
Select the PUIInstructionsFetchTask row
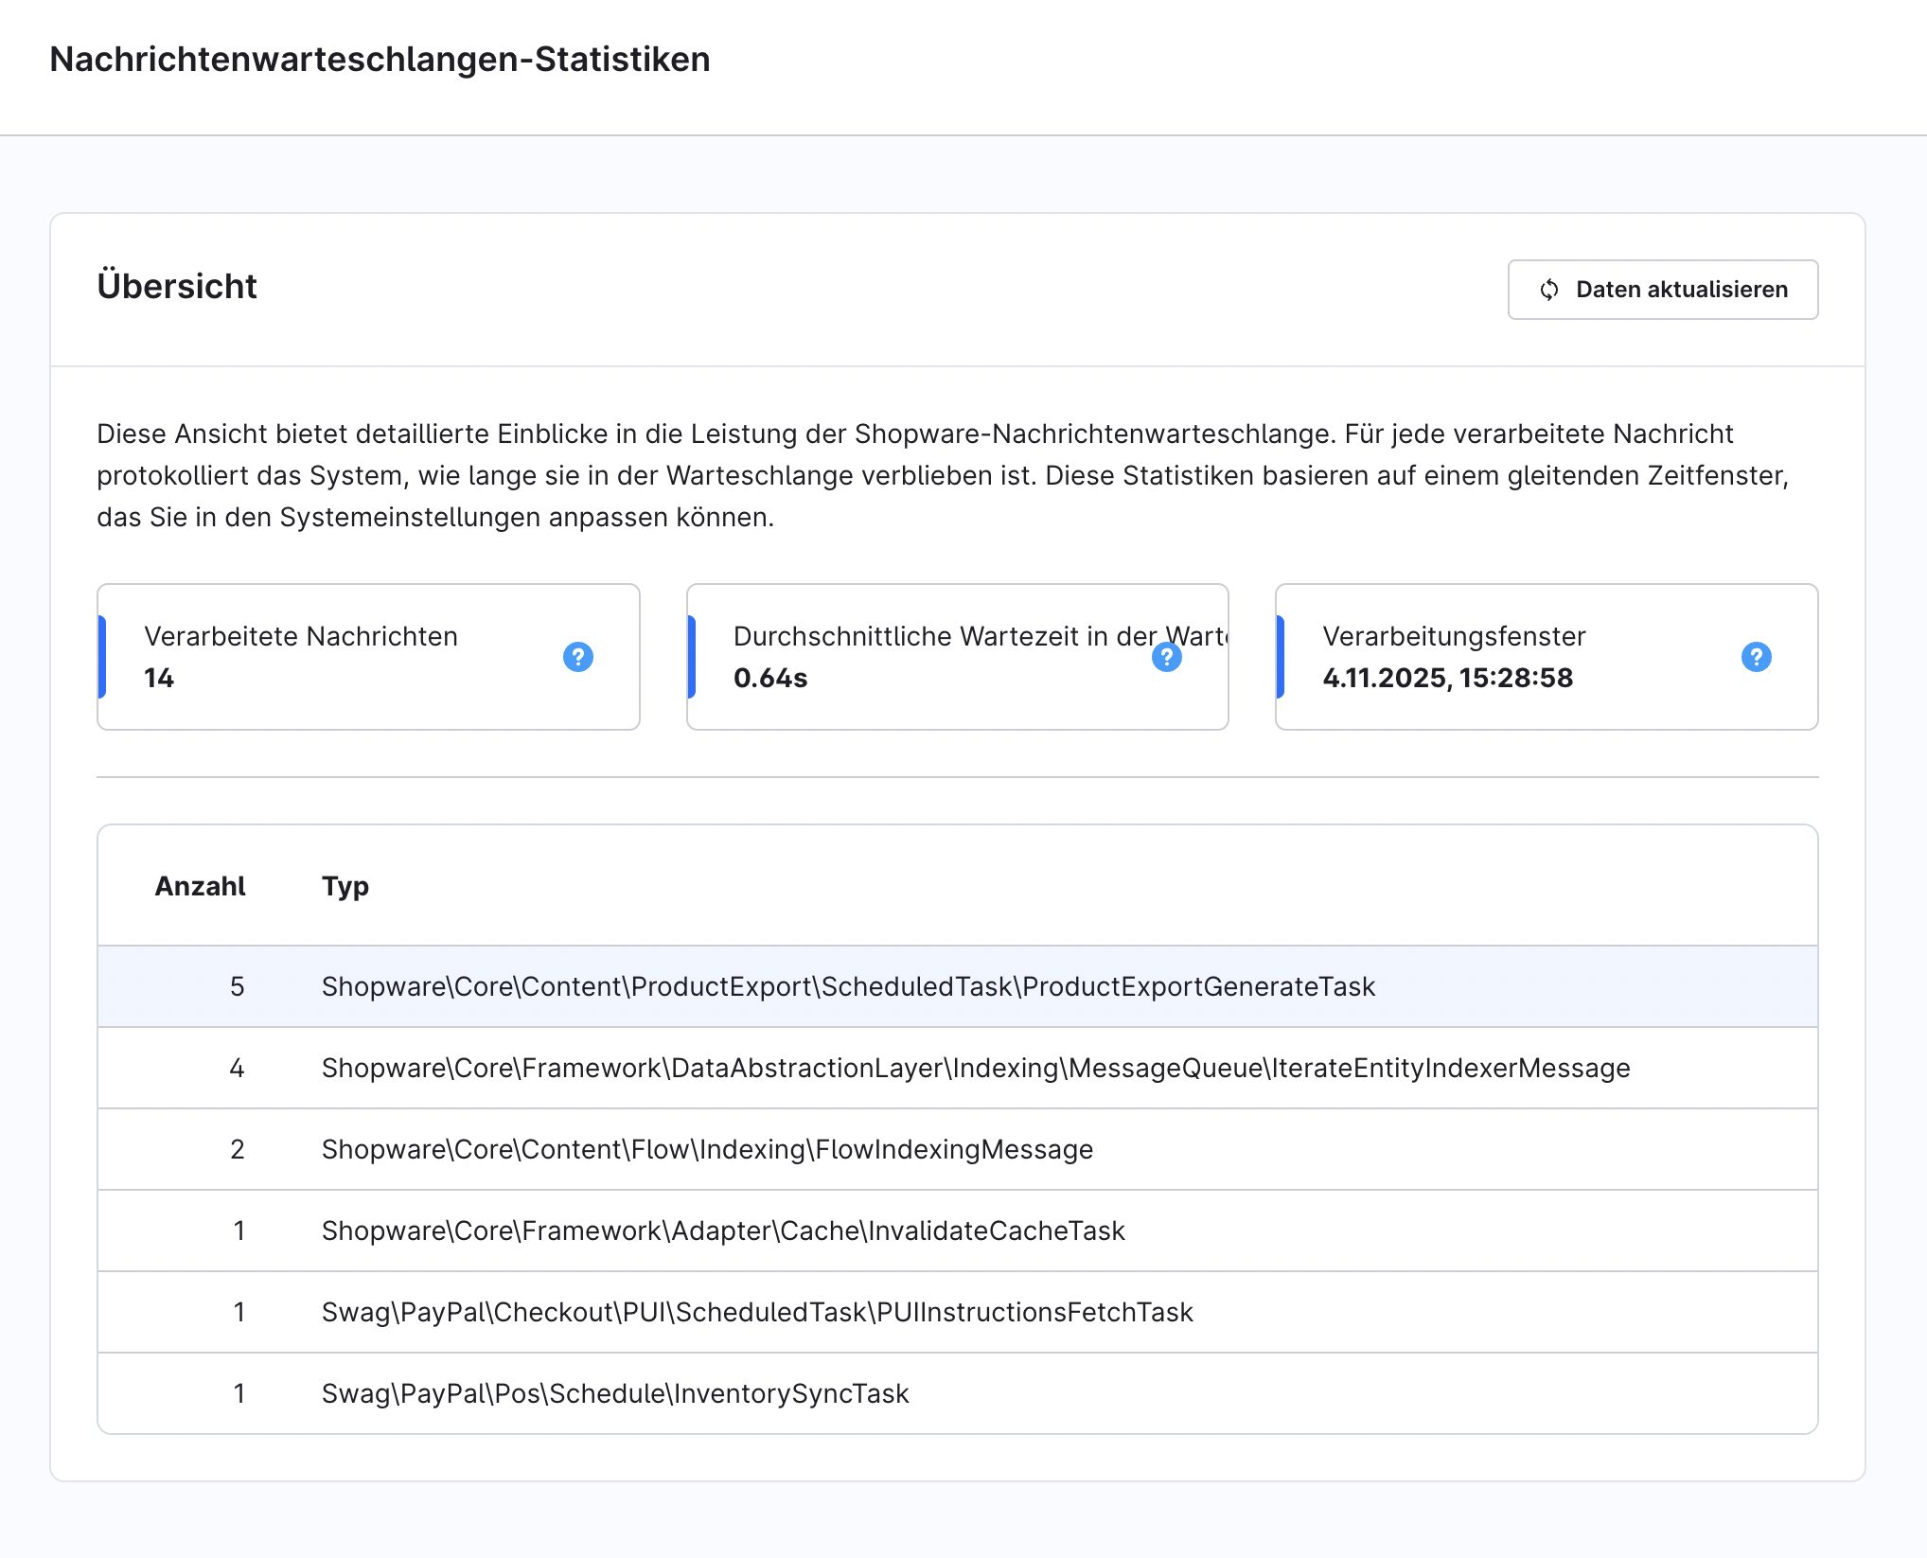[x=756, y=1312]
